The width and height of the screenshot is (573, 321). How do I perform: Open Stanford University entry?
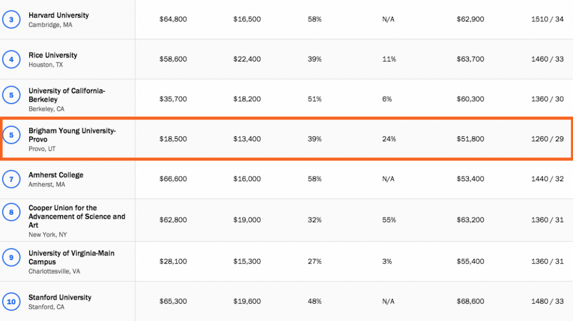(x=60, y=298)
